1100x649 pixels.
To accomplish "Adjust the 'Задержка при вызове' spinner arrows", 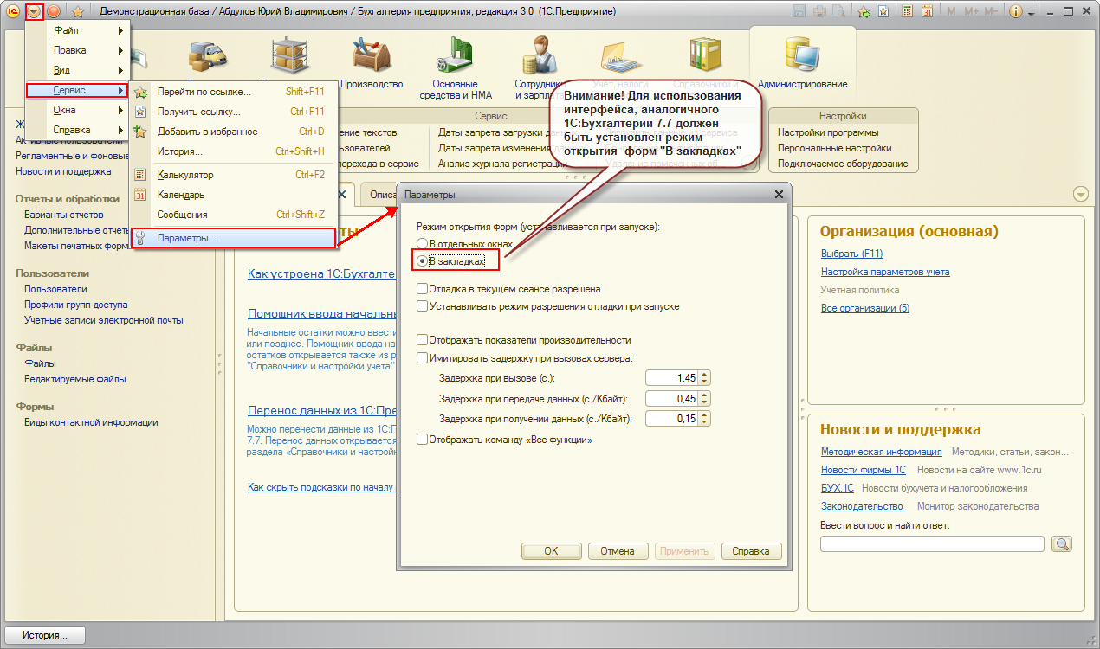I will (x=704, y=378).
